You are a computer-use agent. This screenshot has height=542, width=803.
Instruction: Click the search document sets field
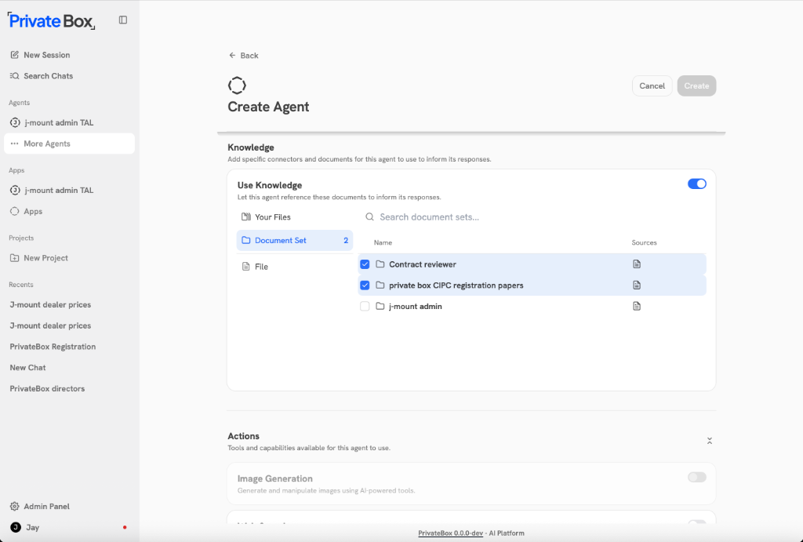[x=439, y=216]
